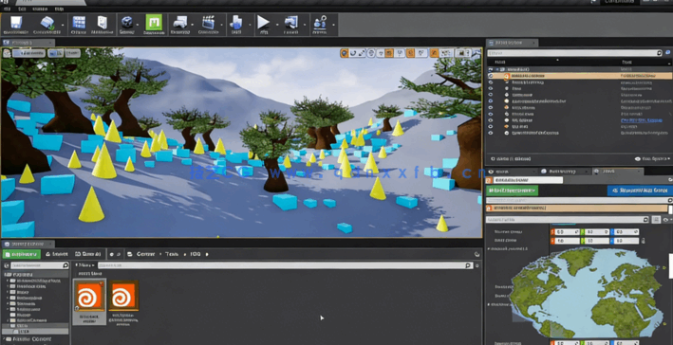This screenshot has width=673, height=345.
Task: Click green Add Component button
Action: 512,191
